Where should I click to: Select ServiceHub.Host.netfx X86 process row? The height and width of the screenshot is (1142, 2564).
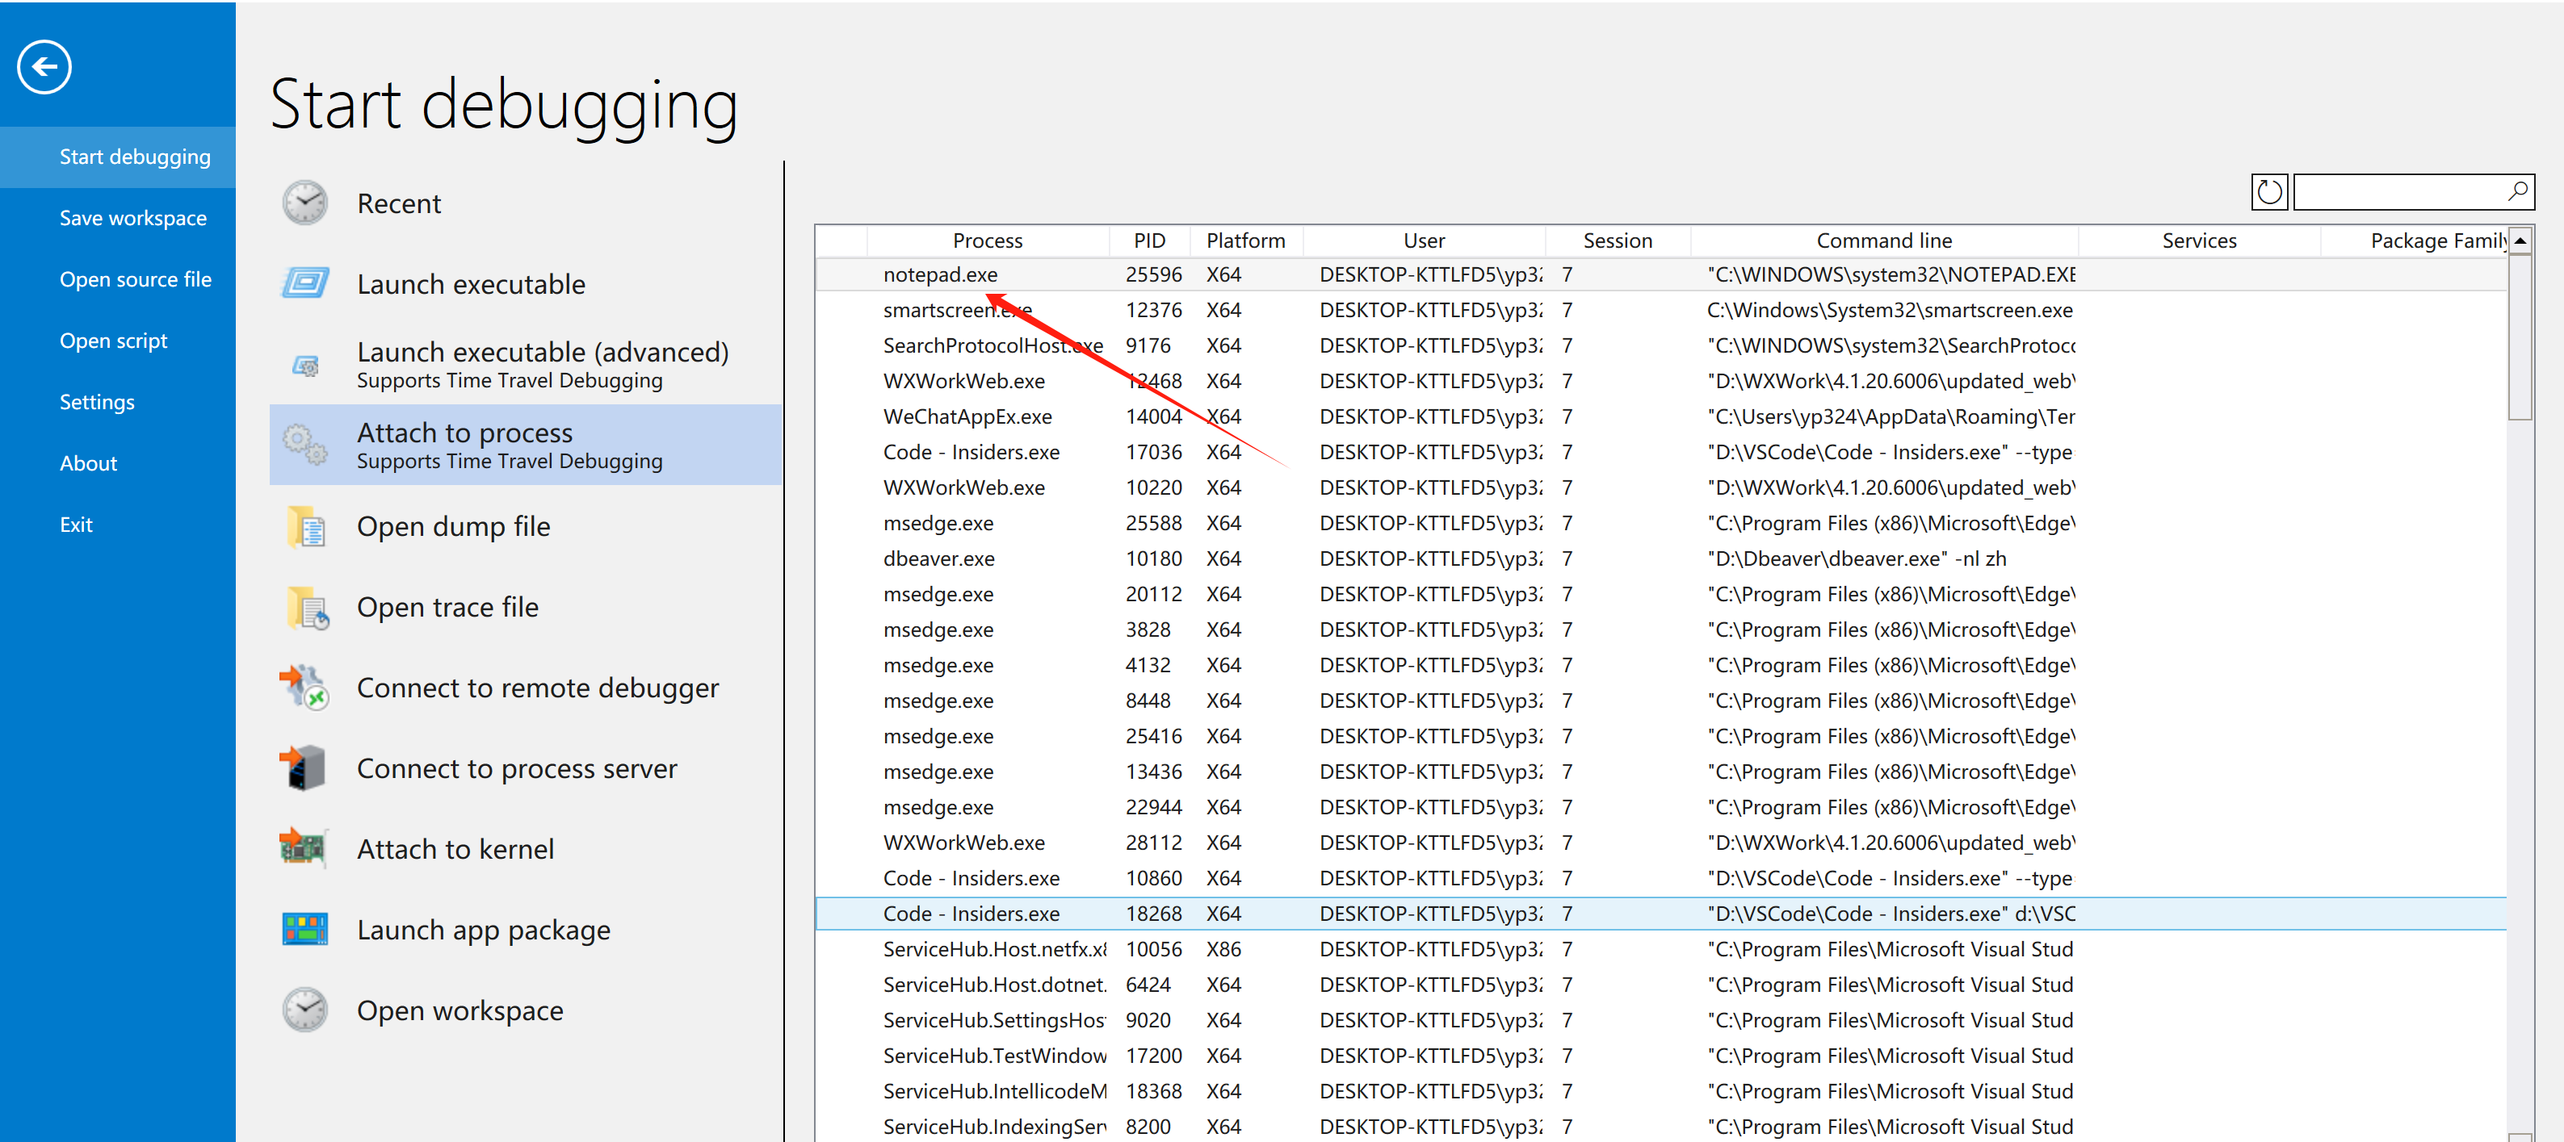point(1661,949)
